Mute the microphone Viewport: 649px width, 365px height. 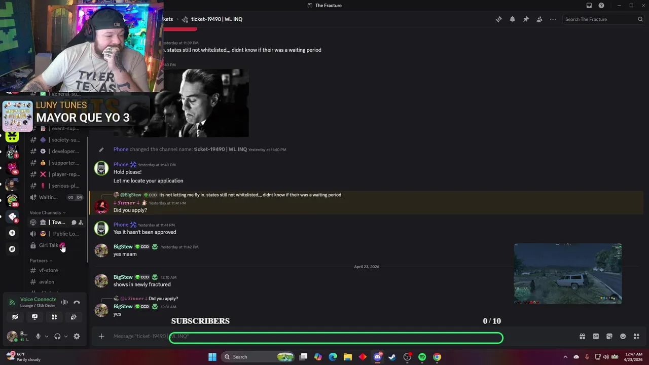click(38, 336)
